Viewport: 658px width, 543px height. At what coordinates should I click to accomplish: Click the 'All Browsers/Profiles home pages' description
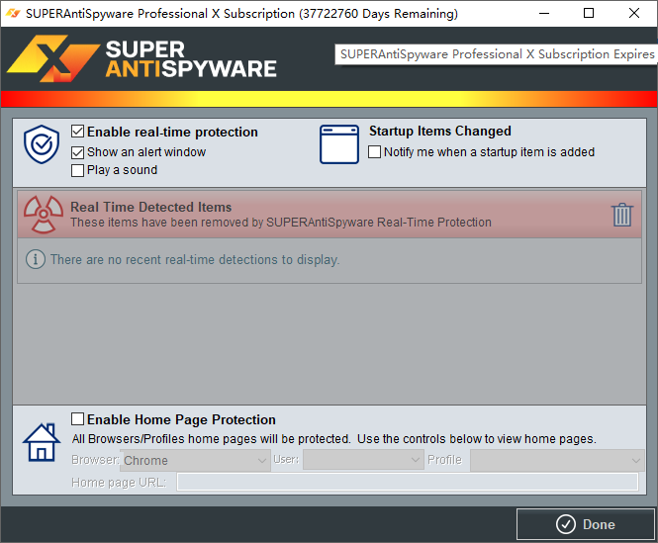pyautogui.click(x=333, y=439)
